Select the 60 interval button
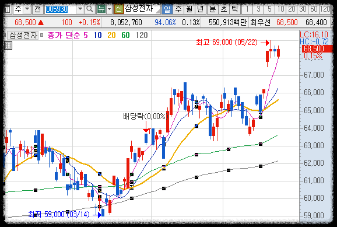The width and height of the screenshot is (337, 227). click(314, 9)
